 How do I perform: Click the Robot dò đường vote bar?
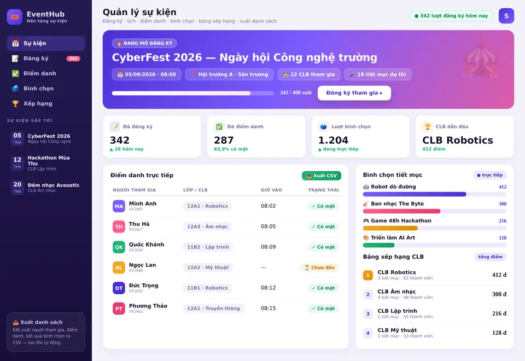click(x=435, y=194)
